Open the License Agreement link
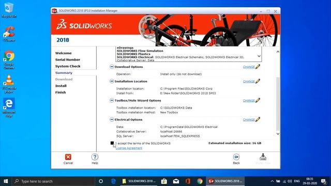The height and width of the screenshot is (186, 331). (129, 148)
